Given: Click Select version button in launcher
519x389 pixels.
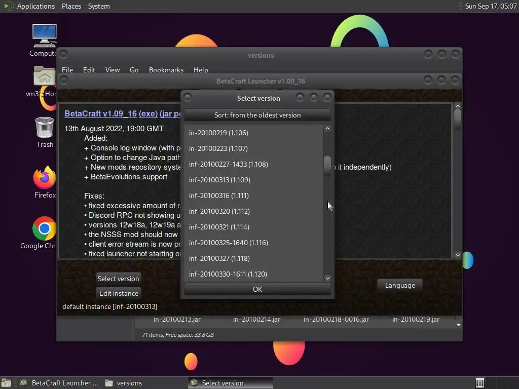Looking at the screenshot, I should pos(118,279).
